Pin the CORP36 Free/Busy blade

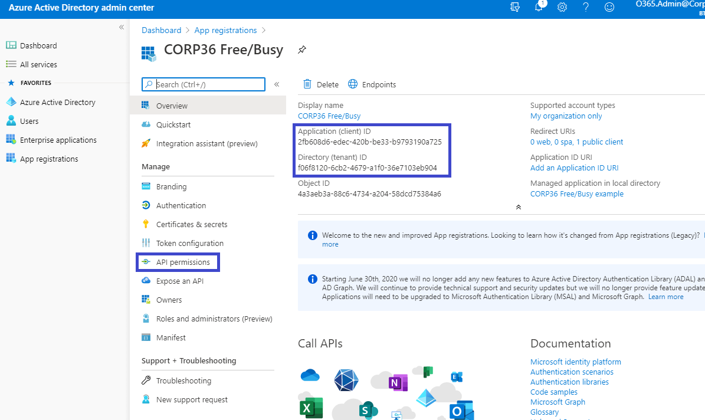click(x=301, y=50)
